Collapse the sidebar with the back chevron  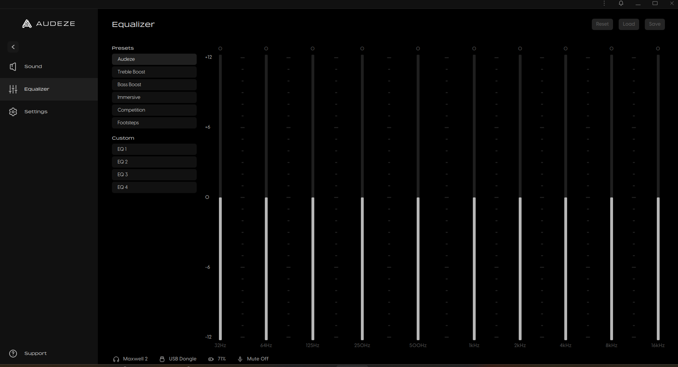point(13,47)
